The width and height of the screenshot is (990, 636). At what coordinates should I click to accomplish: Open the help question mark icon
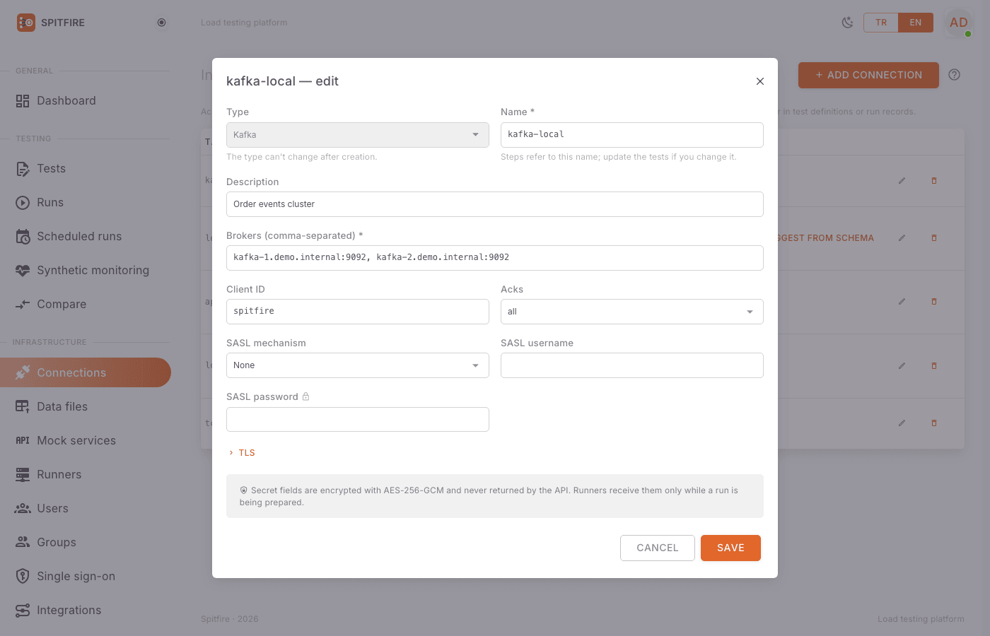click(x=954, y=75)
